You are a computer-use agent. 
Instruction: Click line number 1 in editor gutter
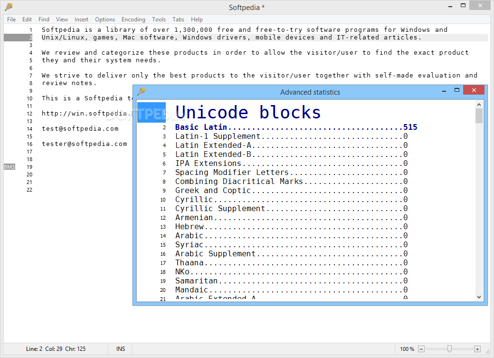tap(30, 30)
